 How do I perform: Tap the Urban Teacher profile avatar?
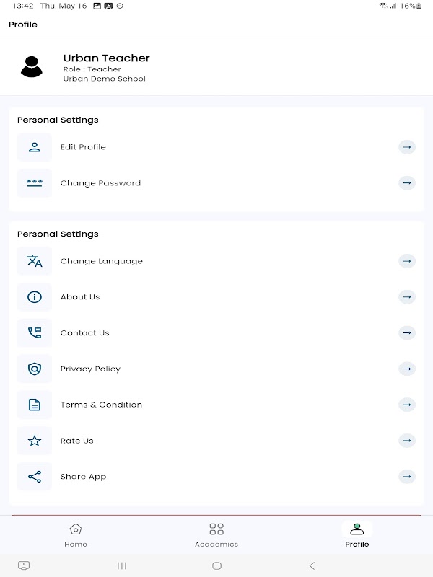point(31,66)
